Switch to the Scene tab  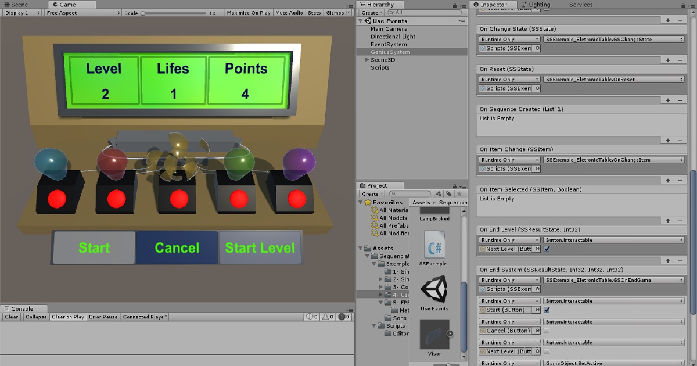pyautogui.click(x=16, y=5)
